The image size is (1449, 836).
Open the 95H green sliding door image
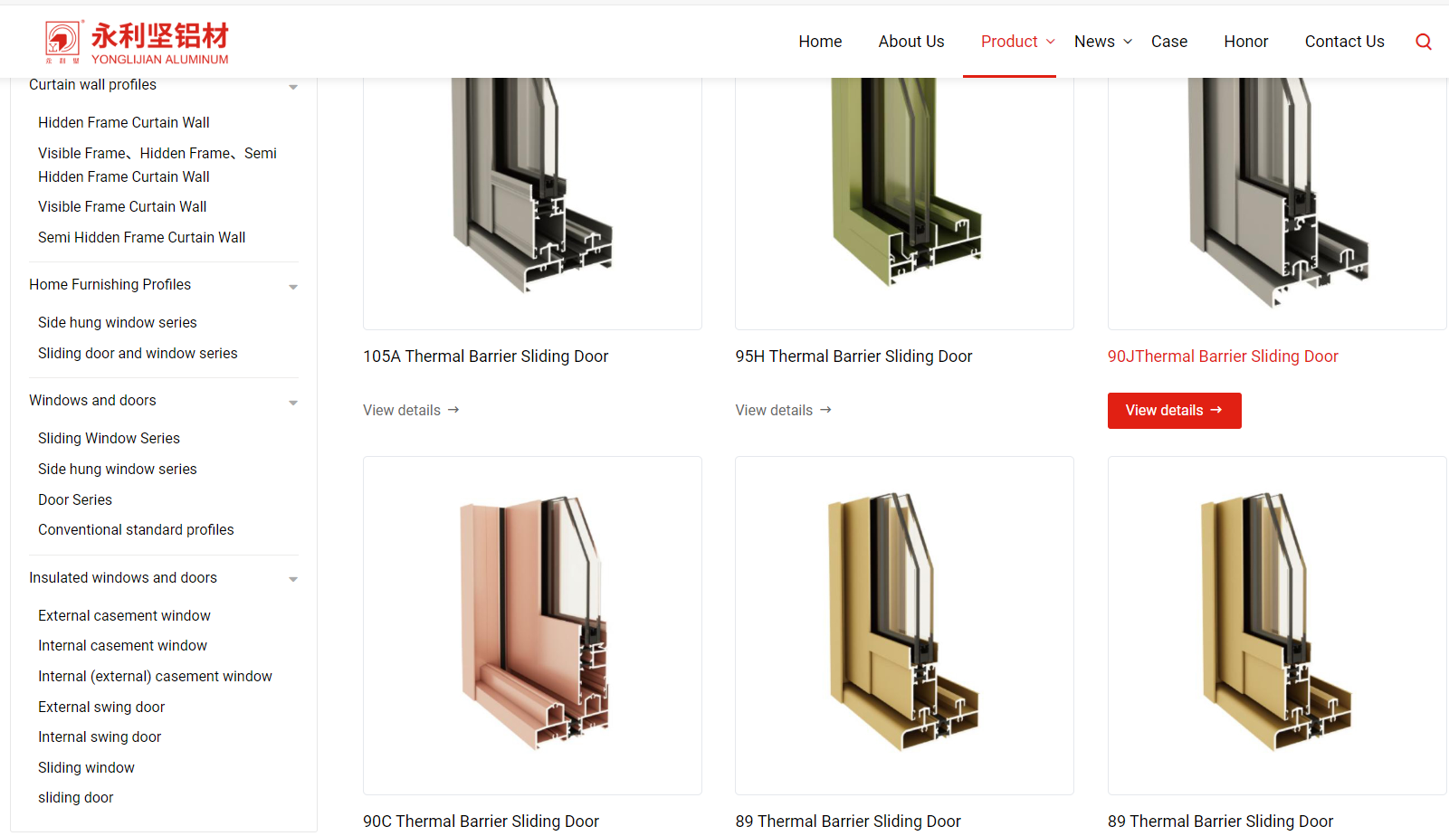pos(904,204)
